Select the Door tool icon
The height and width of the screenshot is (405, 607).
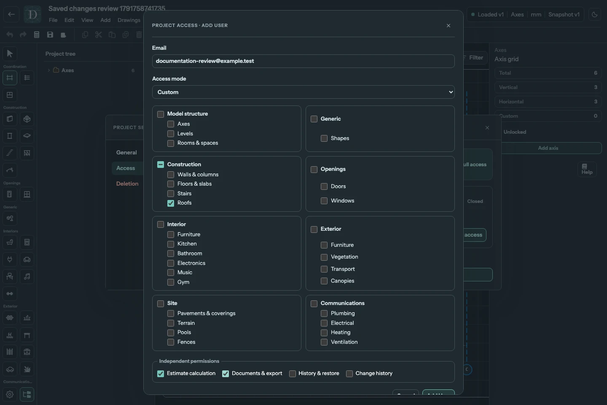[10, 194]
